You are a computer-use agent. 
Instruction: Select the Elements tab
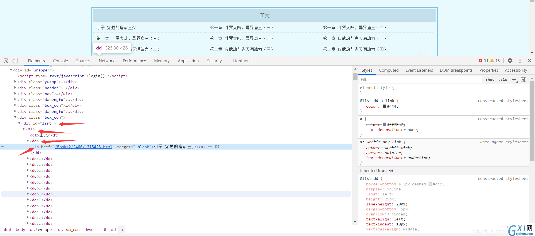[x=36, y=61]
